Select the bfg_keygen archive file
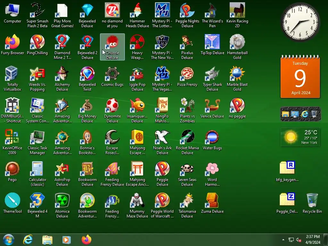The width and height of the screenshot is (328, 246). click(287, 172)
